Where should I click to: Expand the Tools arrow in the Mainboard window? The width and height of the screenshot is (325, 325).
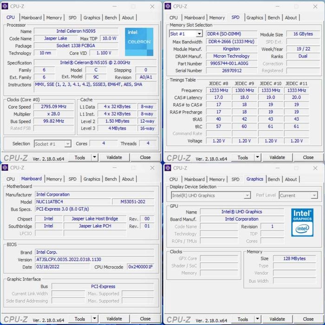pyautogui.click(x=95, y=318)
